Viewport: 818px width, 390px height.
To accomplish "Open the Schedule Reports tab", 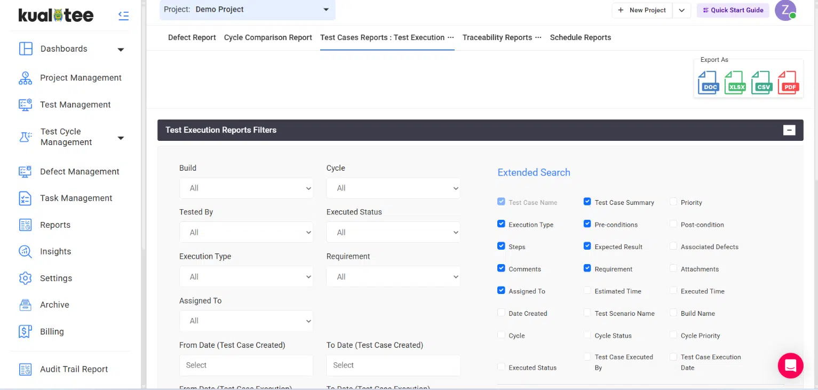I will (x=580, y=37).
